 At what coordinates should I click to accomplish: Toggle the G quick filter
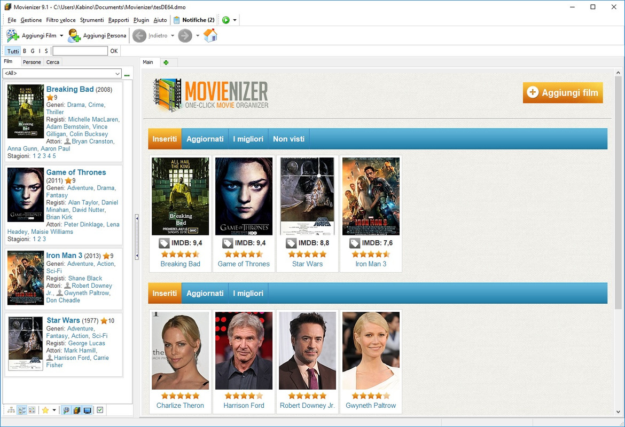click(33, 51)
